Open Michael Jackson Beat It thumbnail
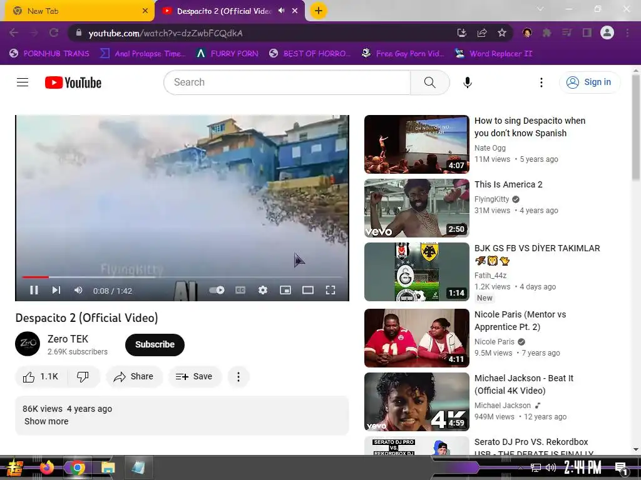641x480 pixels. point(416,402)
